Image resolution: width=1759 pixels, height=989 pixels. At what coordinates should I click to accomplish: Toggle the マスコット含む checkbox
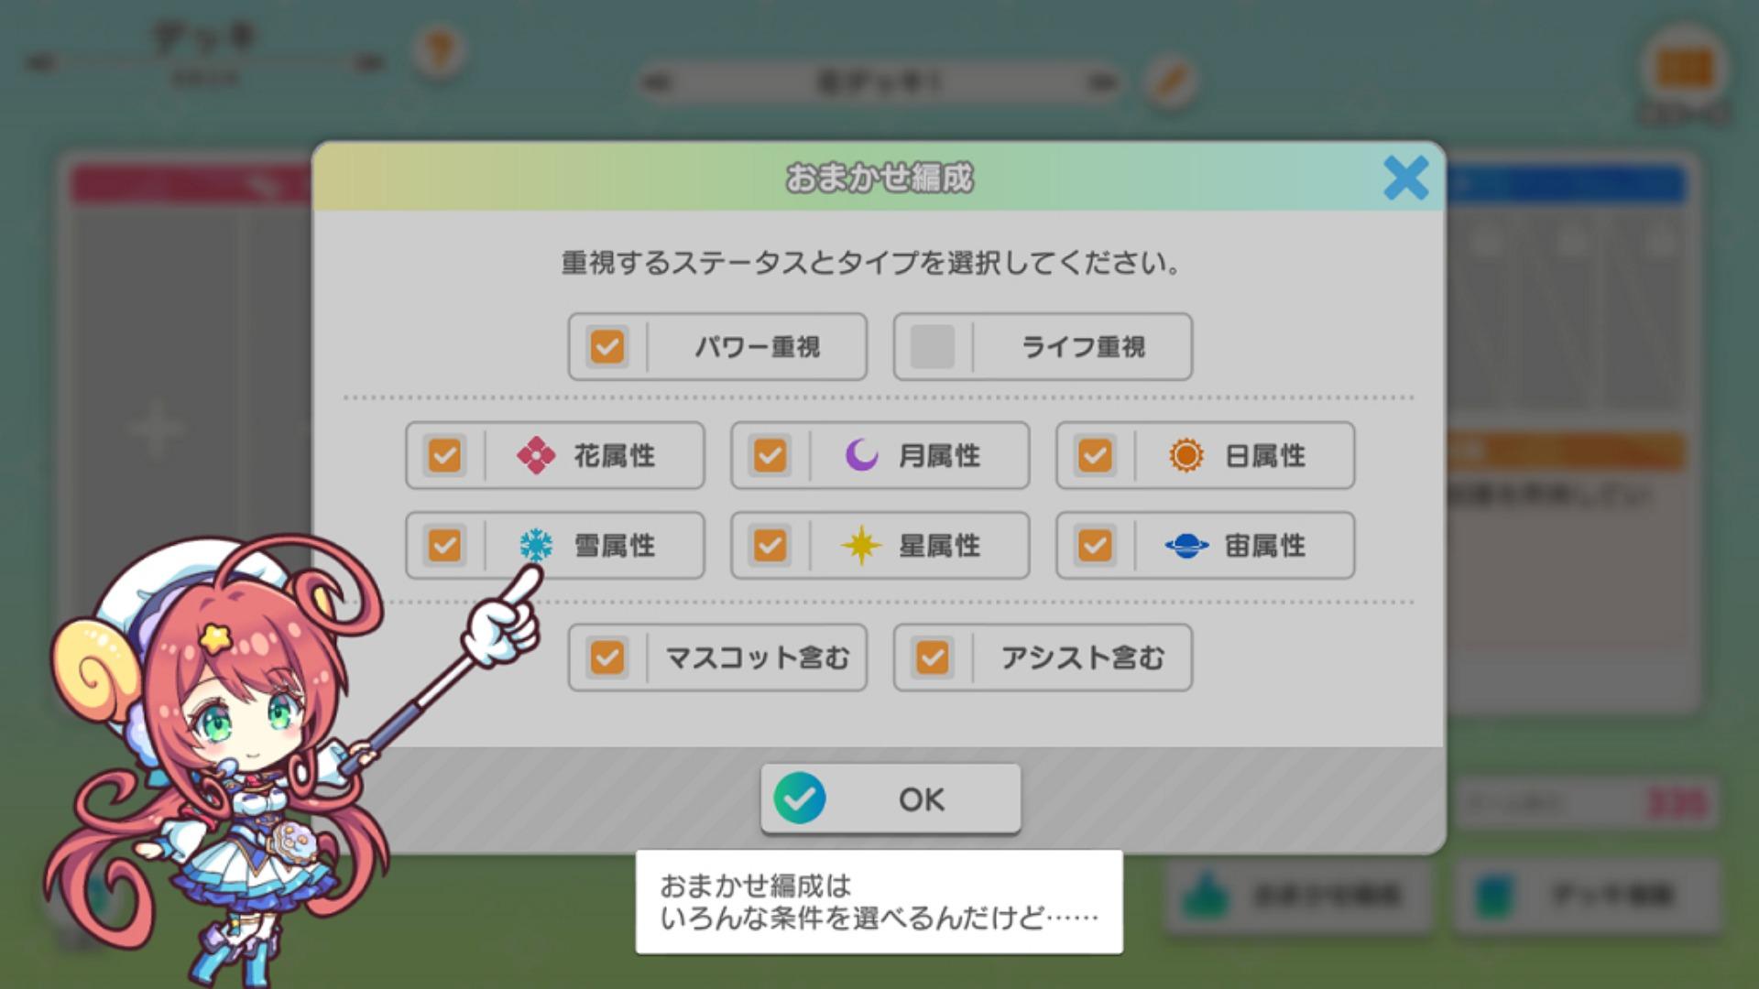pyautogui.click(x=607, y=658)
